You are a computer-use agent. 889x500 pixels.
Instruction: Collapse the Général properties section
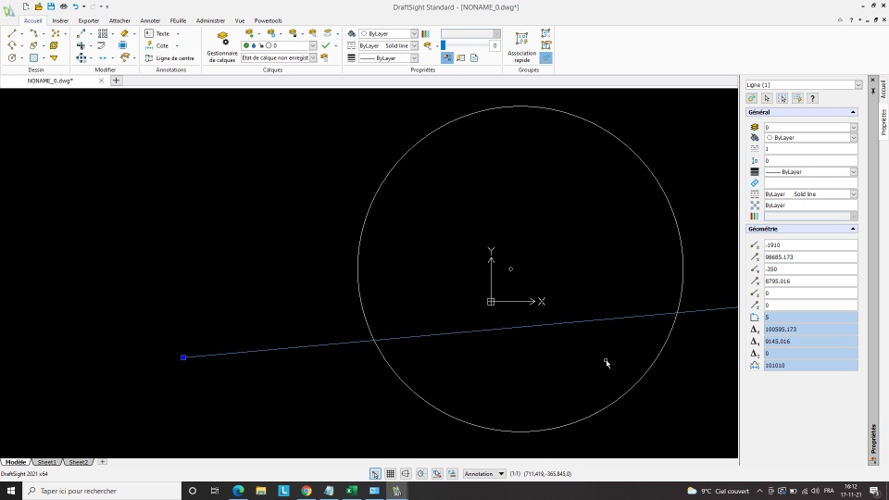(853, 112)
